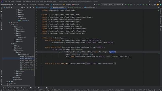Viewport: 162px width, 91px height.
Task: Click the Project panel horizontal scrollbar
Action: point(16,86)
